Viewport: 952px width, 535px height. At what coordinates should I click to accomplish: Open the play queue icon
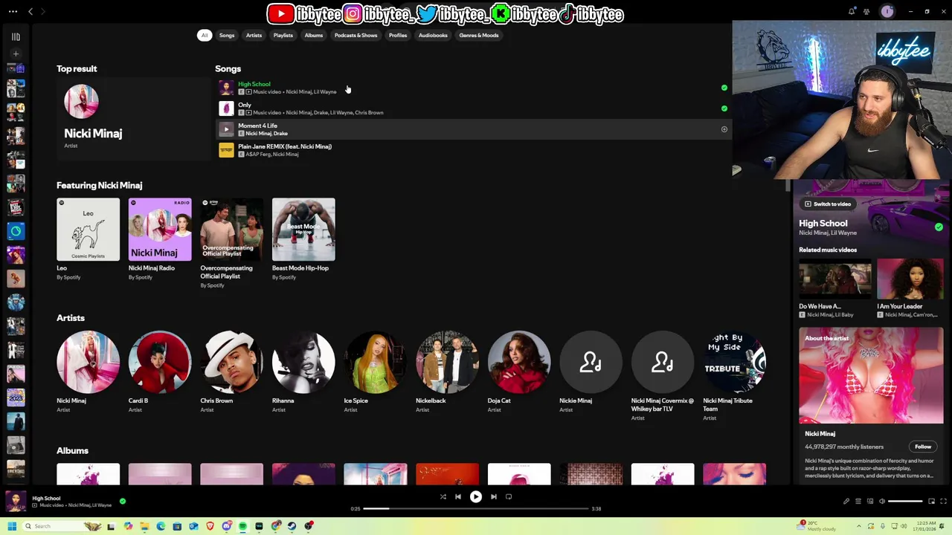(x=858, y=502)
